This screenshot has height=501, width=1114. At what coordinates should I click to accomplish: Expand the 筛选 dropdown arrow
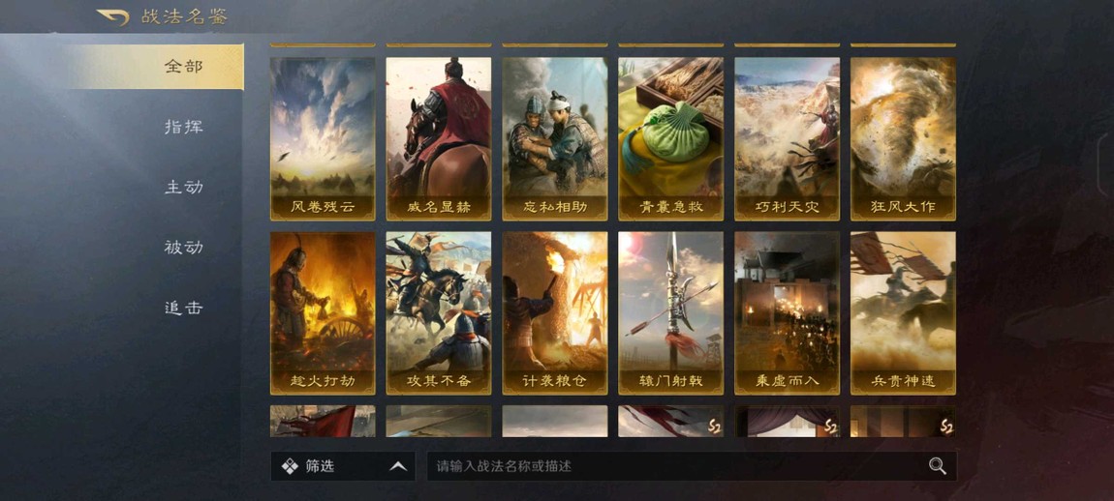pos(398,466)
